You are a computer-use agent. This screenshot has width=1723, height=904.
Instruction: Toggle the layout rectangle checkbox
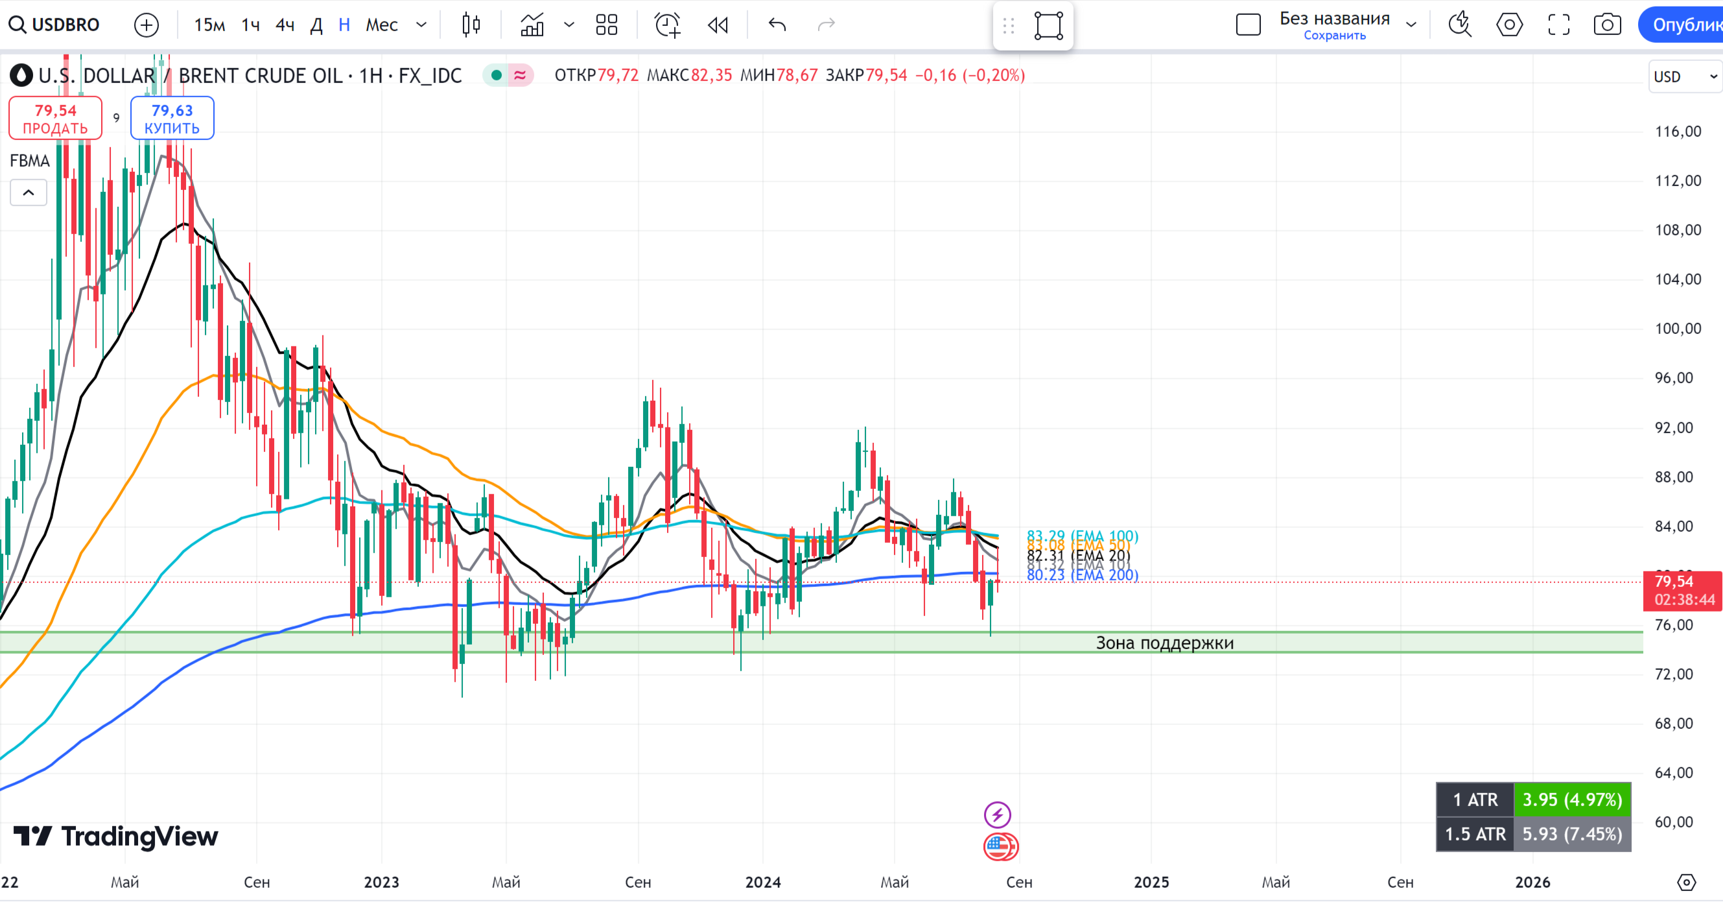coord(1248,25)
